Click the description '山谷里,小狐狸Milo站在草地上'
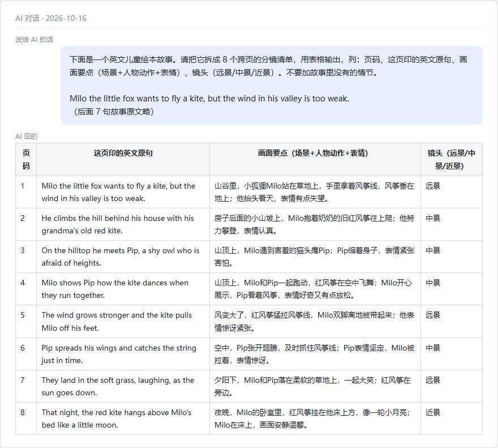Viewport: 498px width, 448px height. point(315,192)
